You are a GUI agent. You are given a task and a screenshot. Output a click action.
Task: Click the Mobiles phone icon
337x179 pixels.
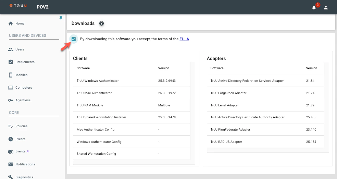11,75
